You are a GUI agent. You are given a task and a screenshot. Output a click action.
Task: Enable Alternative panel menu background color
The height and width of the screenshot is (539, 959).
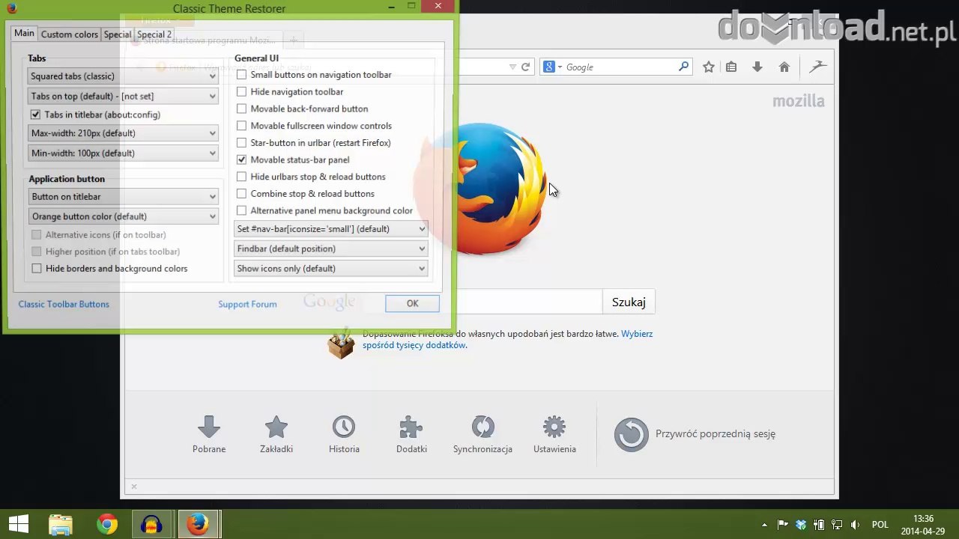[241, 210]
